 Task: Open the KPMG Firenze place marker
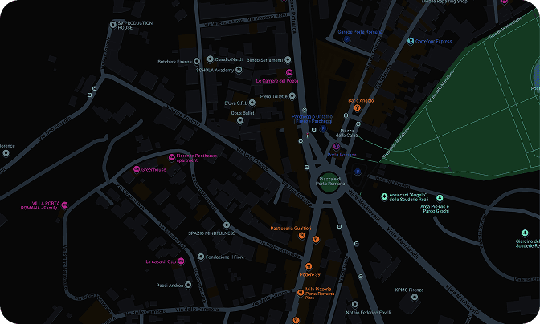click(x=415, y=298)
